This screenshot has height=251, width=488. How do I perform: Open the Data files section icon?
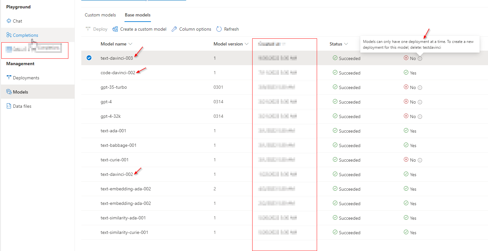(x=9, y=106)
